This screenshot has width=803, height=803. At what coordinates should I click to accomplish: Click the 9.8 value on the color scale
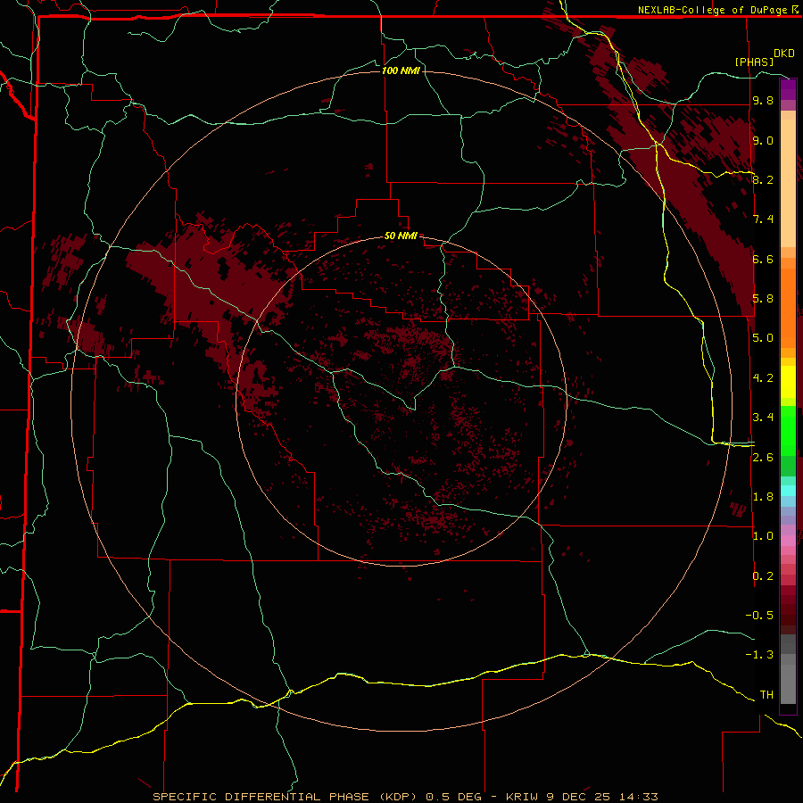coord(763,100)
